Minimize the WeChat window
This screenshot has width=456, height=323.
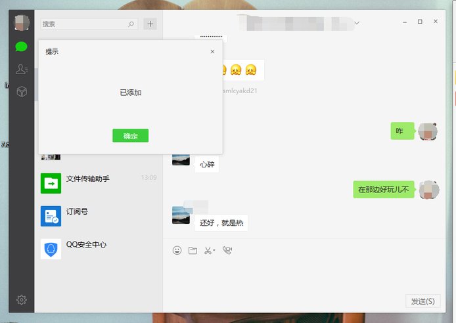point(405,22)
